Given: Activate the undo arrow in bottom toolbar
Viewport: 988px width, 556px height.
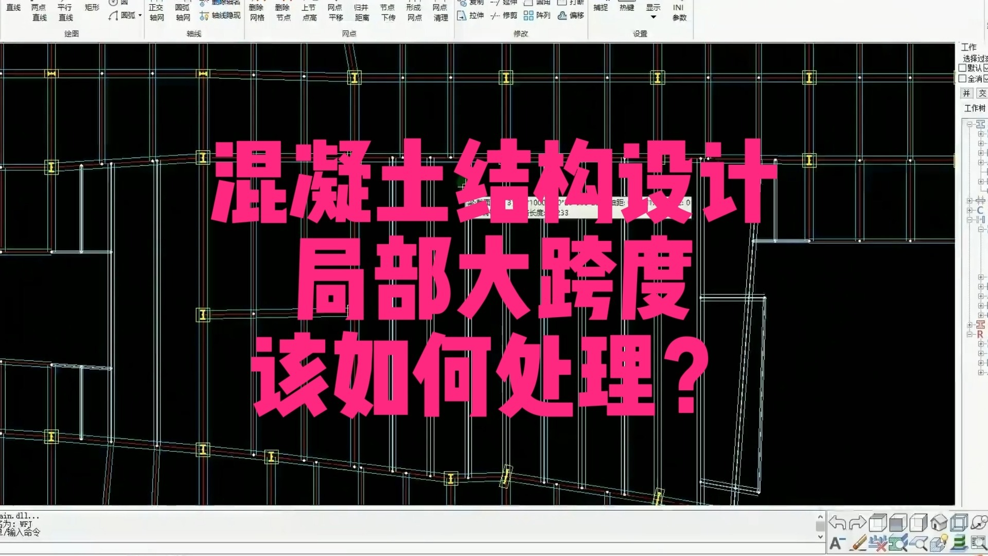Looking at the screenshot, I should click(x=837, y=523).
